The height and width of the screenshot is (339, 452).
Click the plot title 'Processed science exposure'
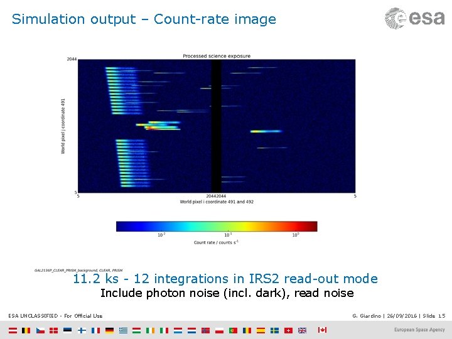click(217, 56)
